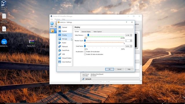Open the Serial Ports settings category
Image resolution: width=185 pixels, height=104 pixels.
pyautogui.click(x=65, y=50)
